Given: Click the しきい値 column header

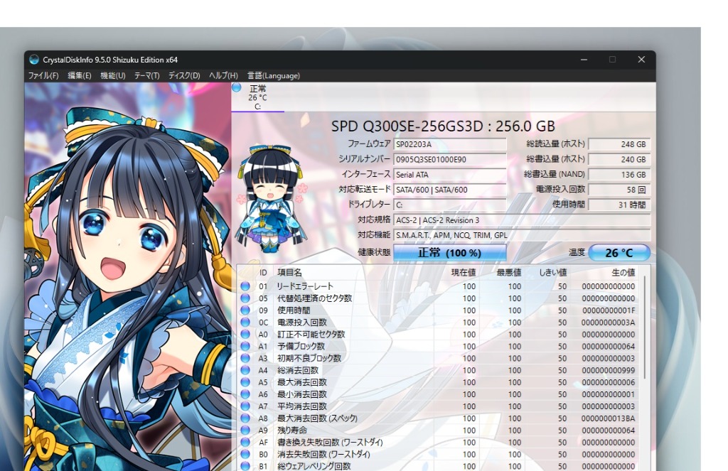Looking at the screenshot, I should pos(552,272).
